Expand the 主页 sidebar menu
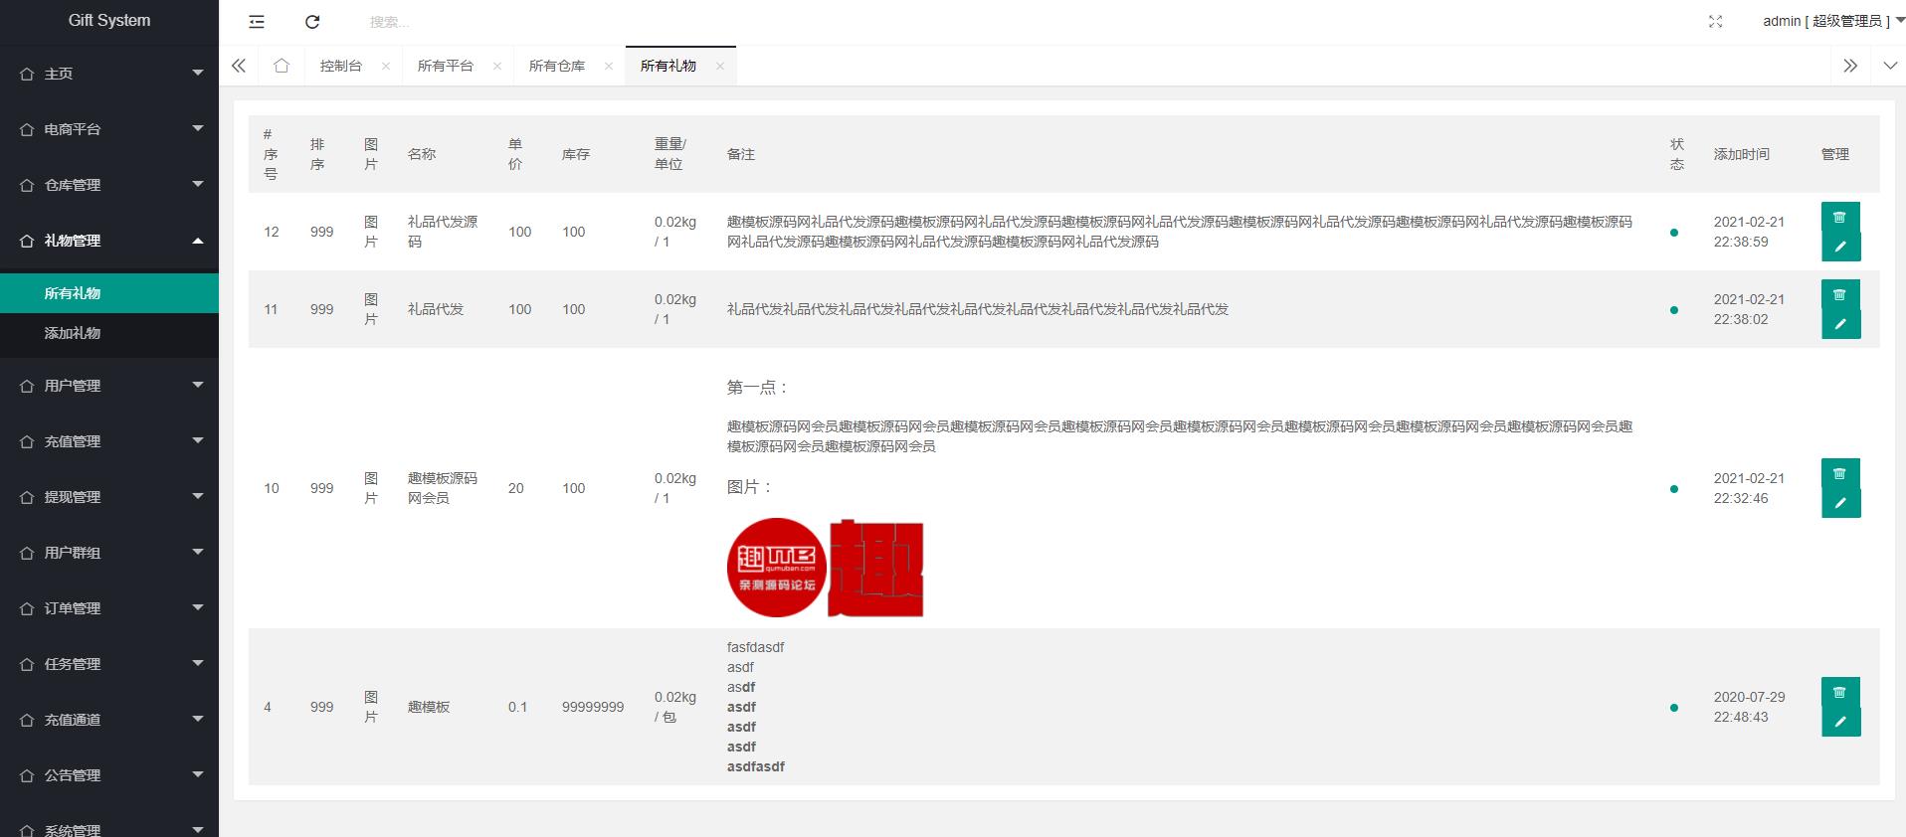This screenshot has width=1906, height=837. point(109,74)
